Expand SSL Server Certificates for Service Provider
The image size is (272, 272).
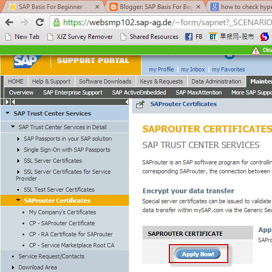click(18, 172)
